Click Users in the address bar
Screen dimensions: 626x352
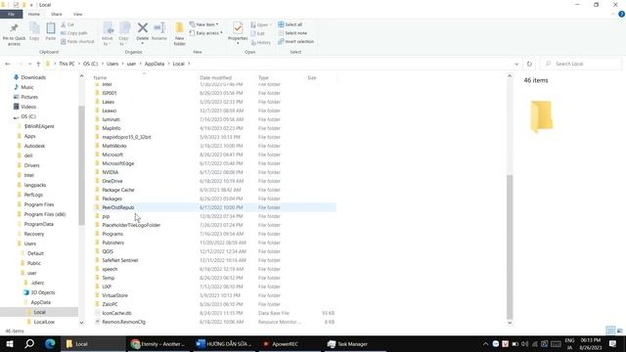coord(112,64)
